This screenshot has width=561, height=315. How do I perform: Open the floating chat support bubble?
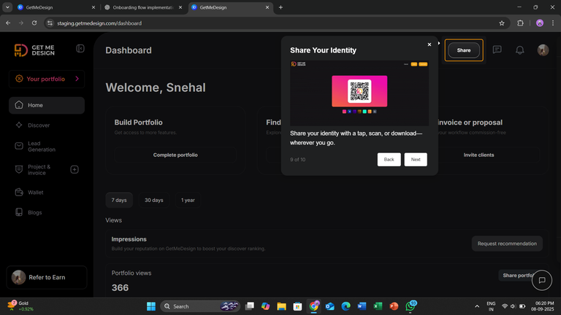pos(542,280)
